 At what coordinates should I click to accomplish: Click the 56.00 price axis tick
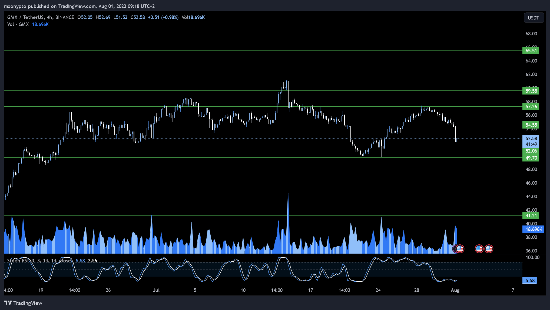click(x=531, y=115)
